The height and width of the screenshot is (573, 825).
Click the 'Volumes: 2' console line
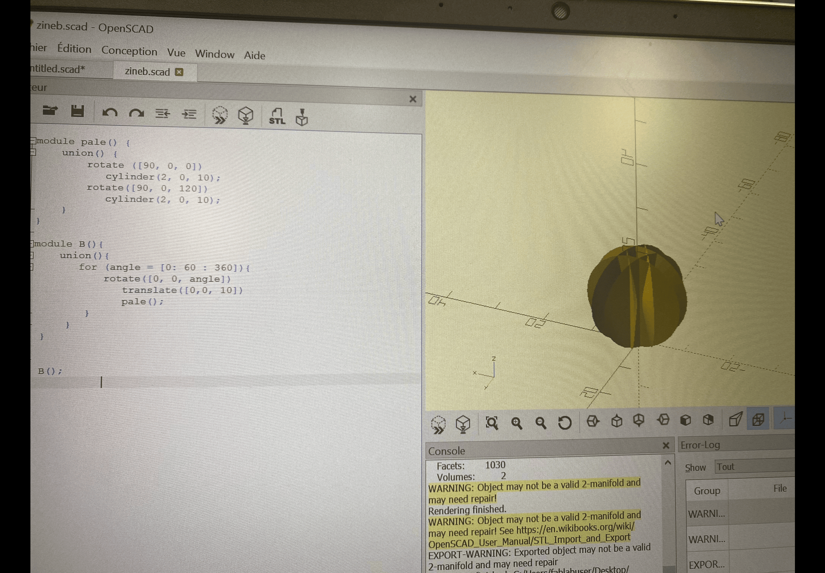tap(471, 477)
